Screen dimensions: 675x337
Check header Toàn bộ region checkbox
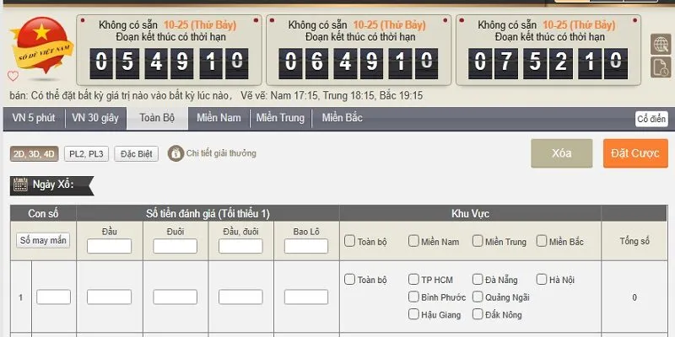tap(349, 241)
